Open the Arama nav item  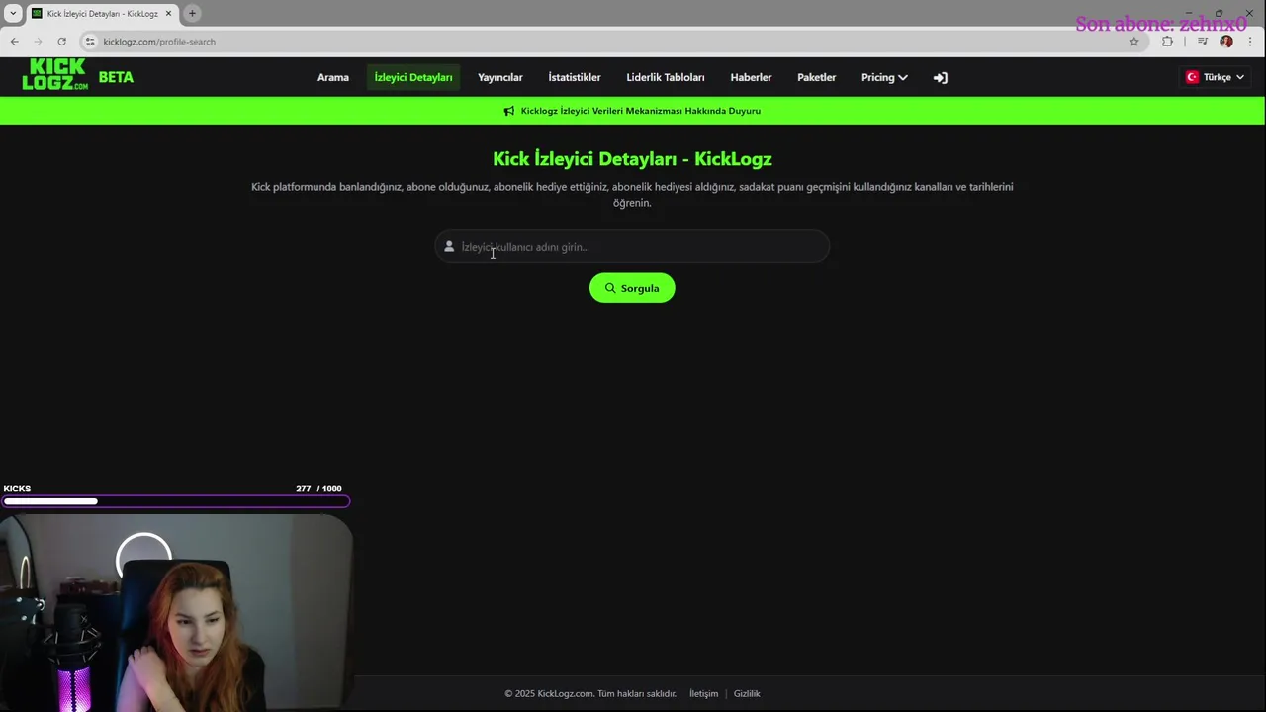point(333,77)
